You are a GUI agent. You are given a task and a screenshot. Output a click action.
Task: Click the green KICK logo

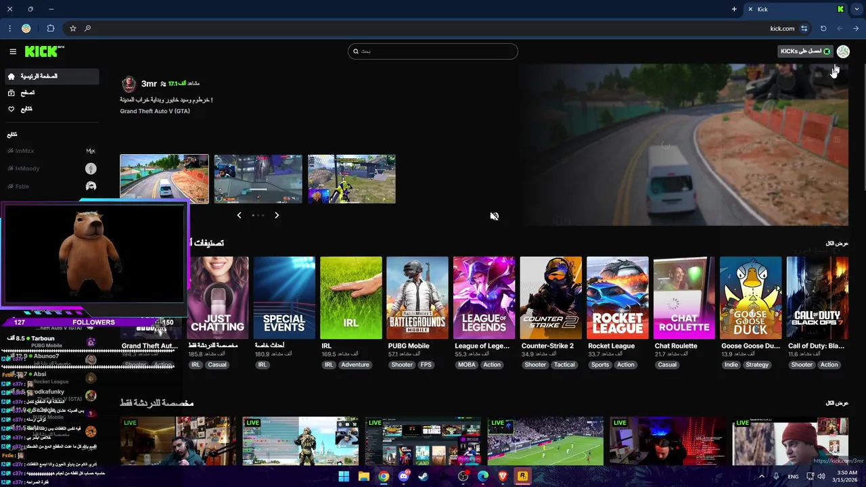pos(44,51)
